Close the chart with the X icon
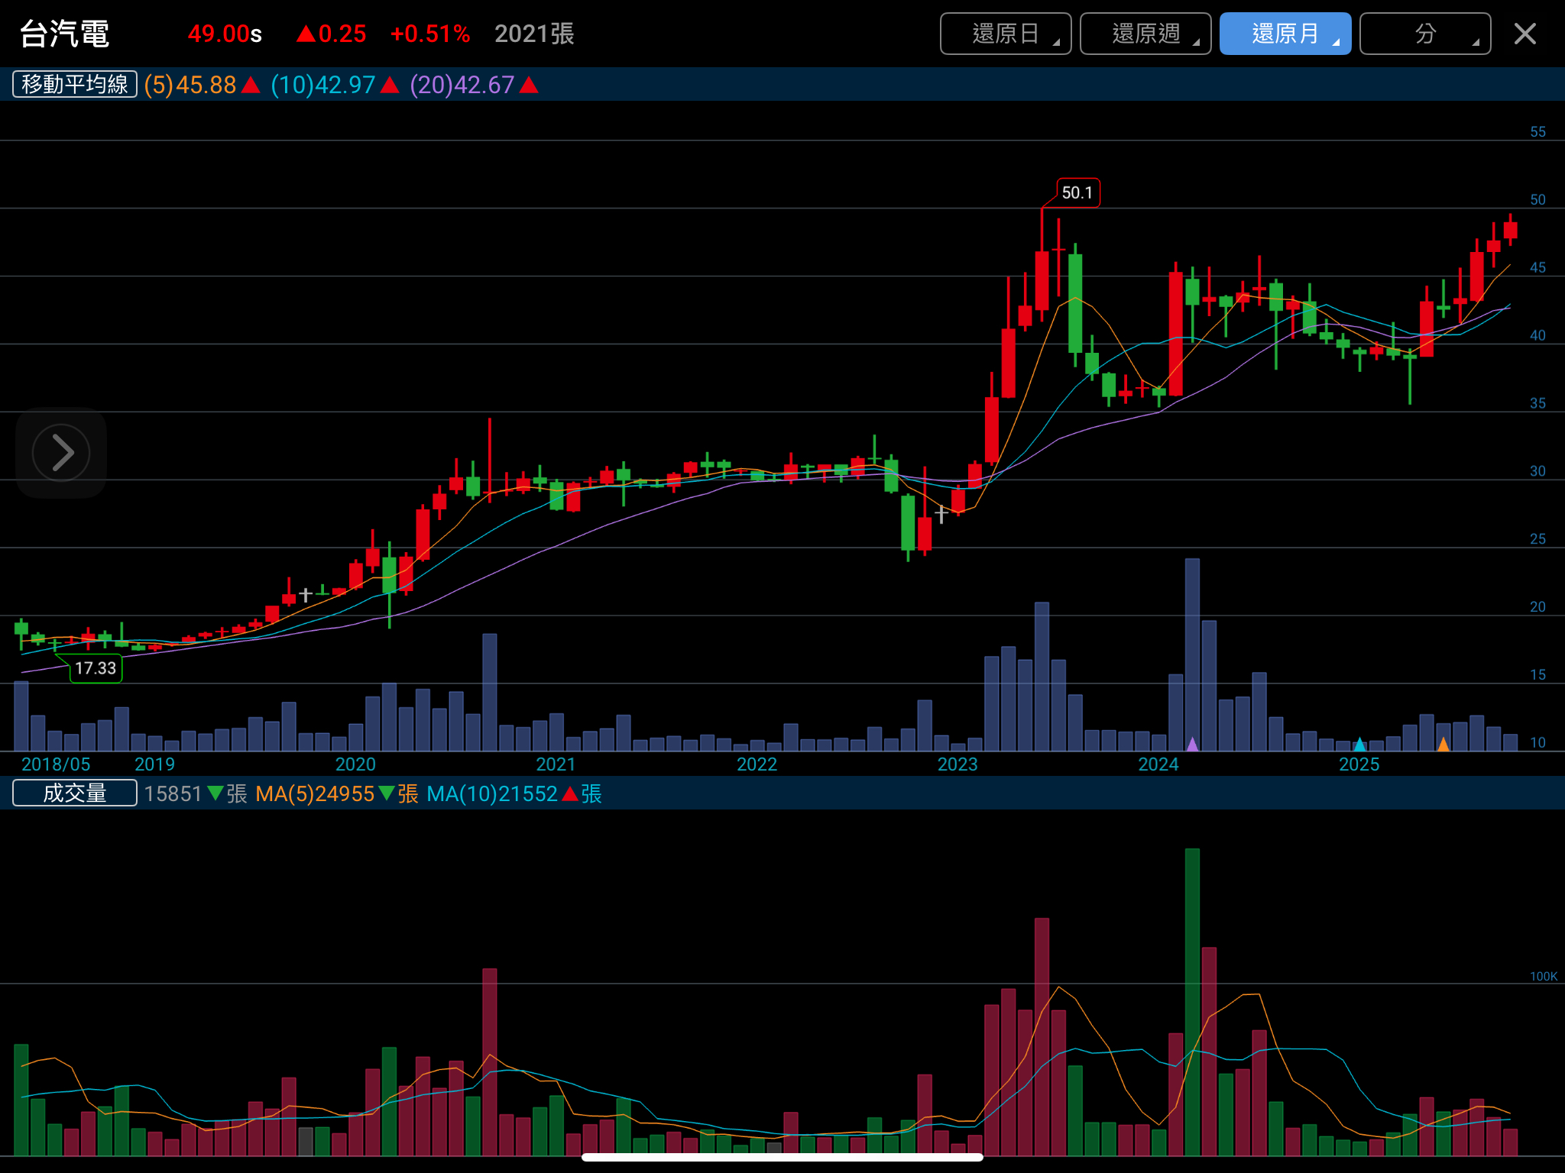 tap(1524, 34)
